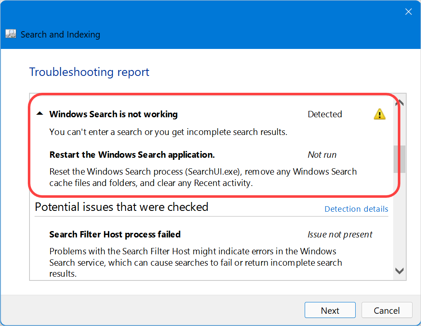Click the Detected status text
The height and width of the screenshot is (326, 421).
324,114
